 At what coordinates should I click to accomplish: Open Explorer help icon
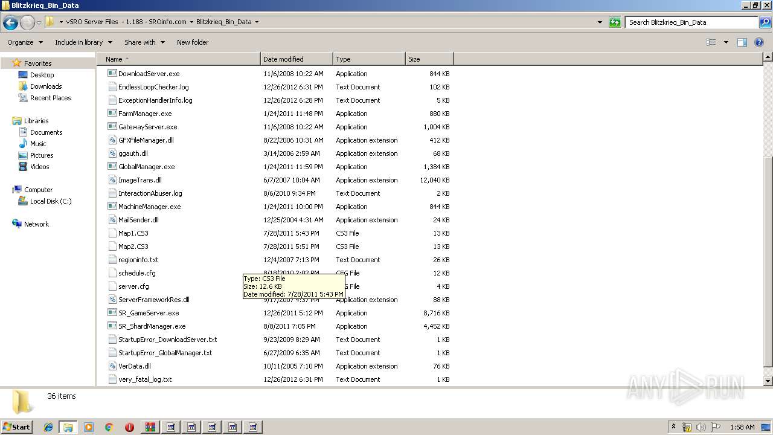click(759, 42)
